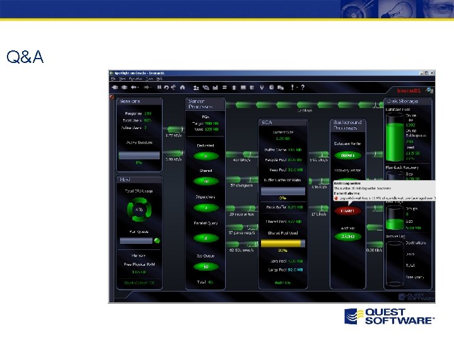Click the yellow Shared Pool Used bar
This screenshot has height=340, width=454.
coord(283,243)
